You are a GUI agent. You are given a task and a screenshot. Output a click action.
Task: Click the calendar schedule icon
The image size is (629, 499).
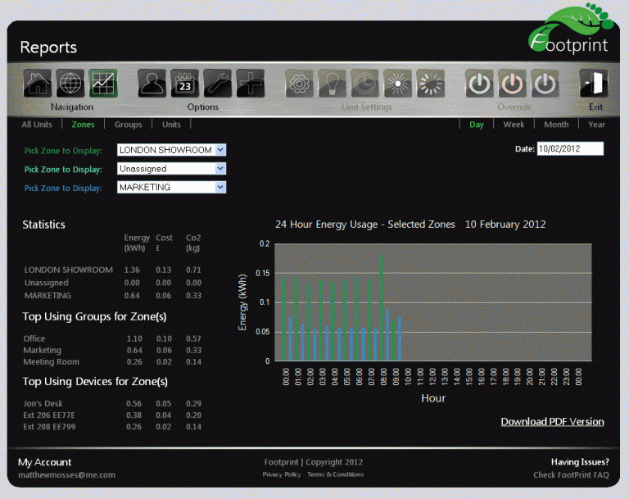point(184,84)
